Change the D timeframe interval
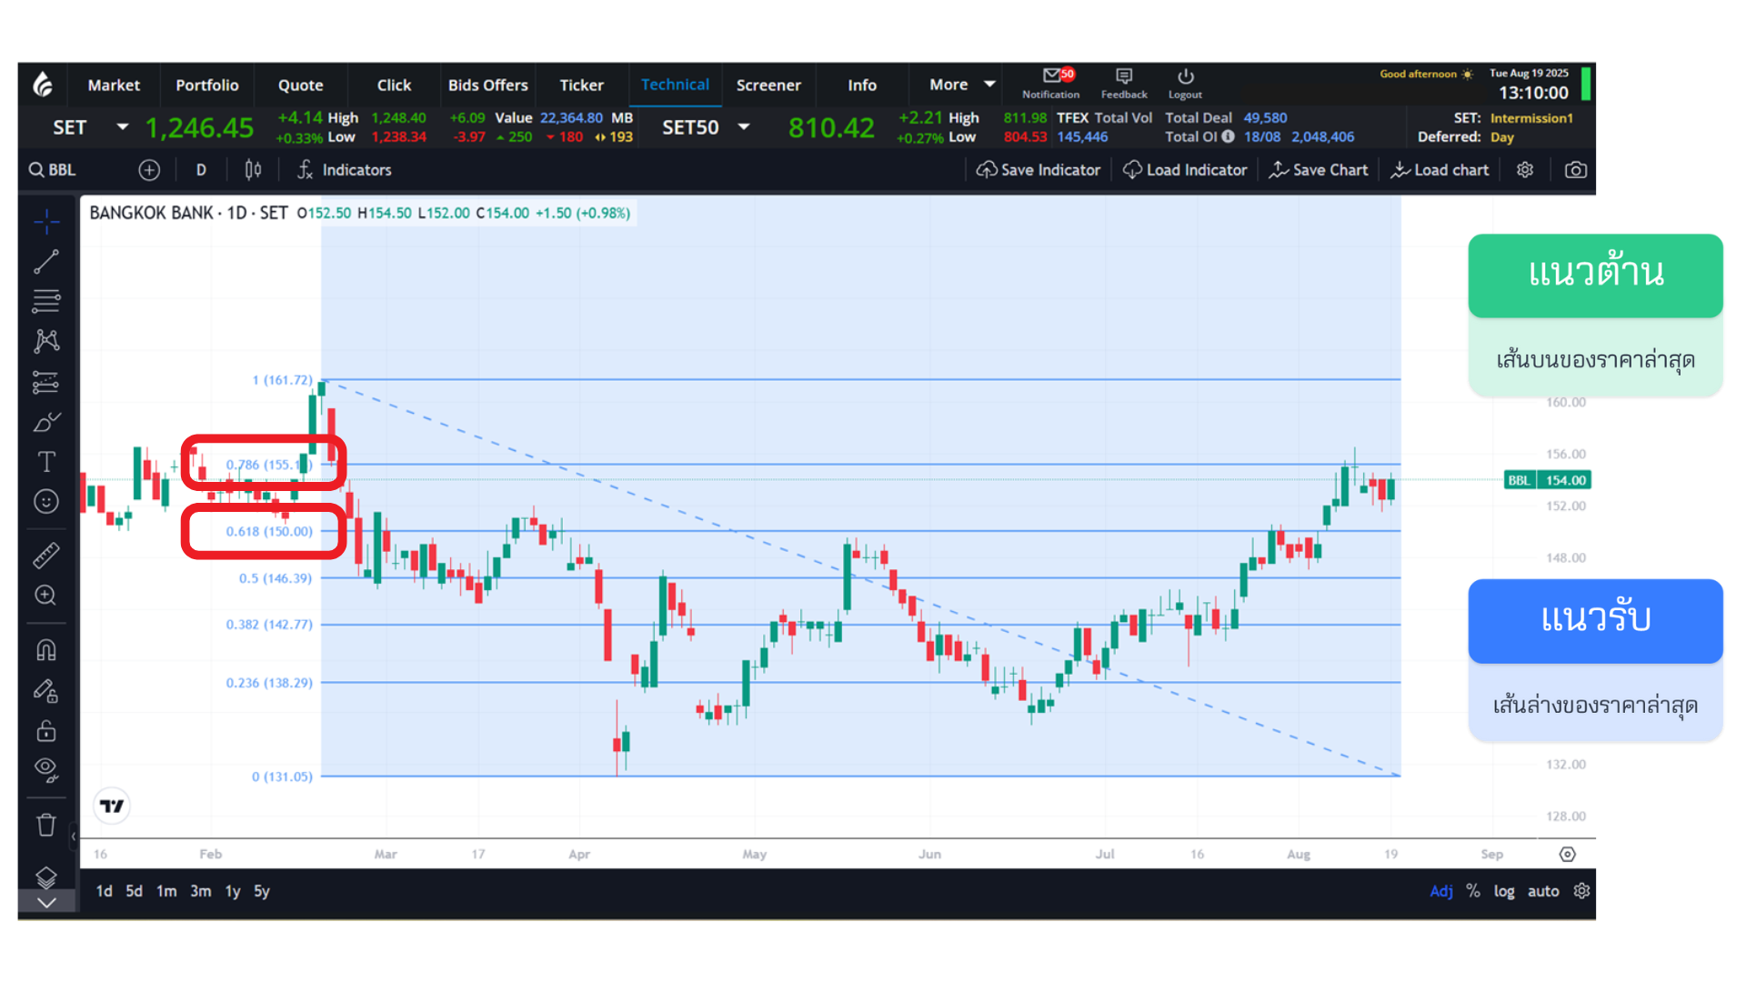The height and width of the screenshot is (982, 1746). pyautogui.click(x=201, y=170)
